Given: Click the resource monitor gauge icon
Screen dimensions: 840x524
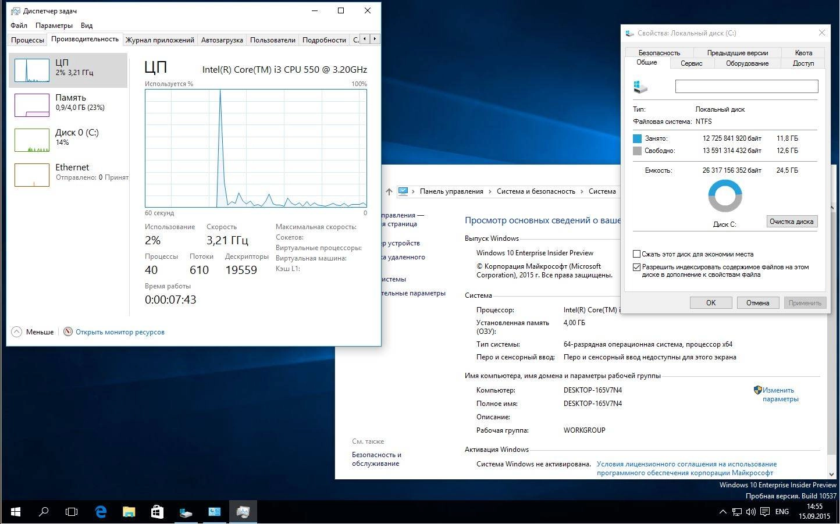Looking at the screenshot, I should click(68, 331).
